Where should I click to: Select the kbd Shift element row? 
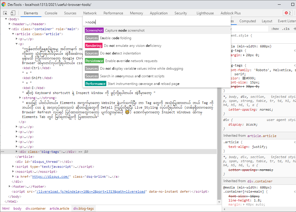(x=37, y=78)
